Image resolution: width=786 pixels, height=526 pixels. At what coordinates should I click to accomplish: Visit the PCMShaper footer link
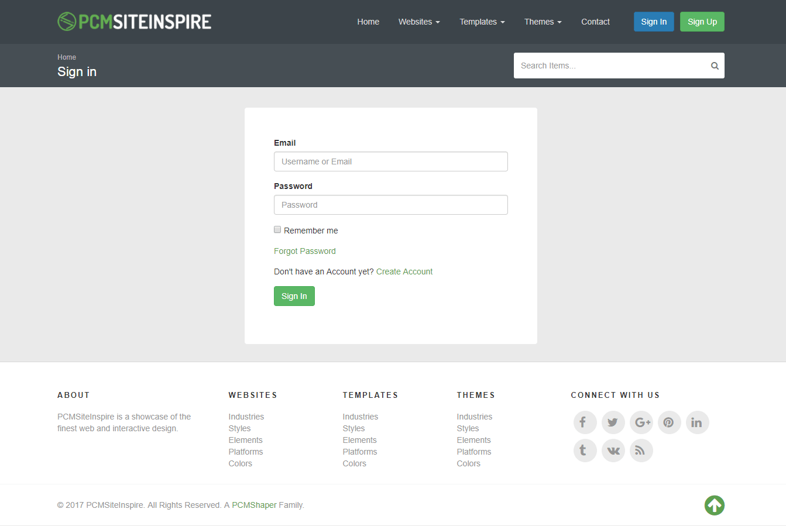click(254, 505)
